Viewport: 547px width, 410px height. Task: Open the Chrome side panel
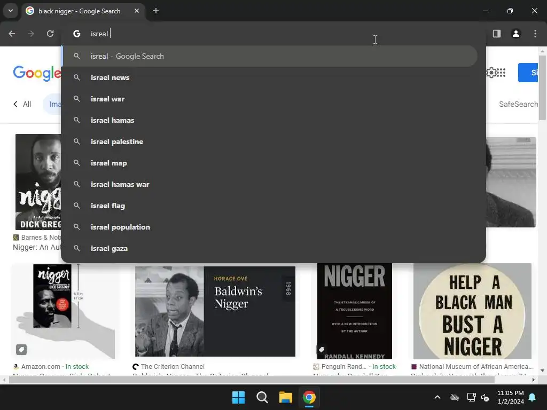(497, 34)
